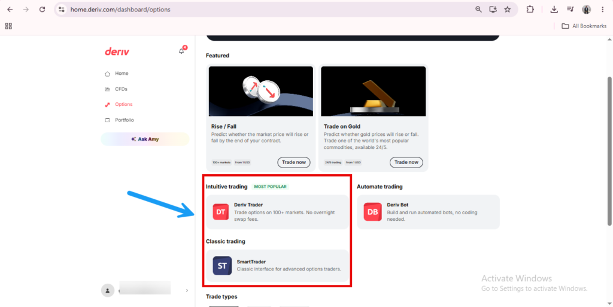Click Trade now on Rise / Fall card

click(294, 162)
